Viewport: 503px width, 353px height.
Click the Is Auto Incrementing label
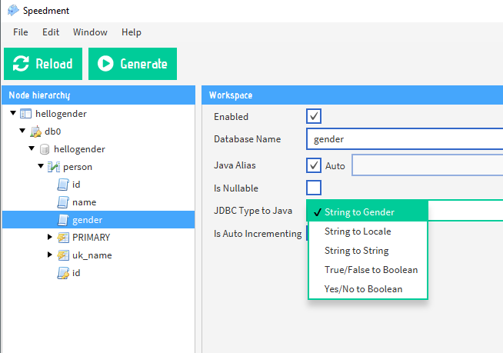pyautogui.click(x=258, y=234)
